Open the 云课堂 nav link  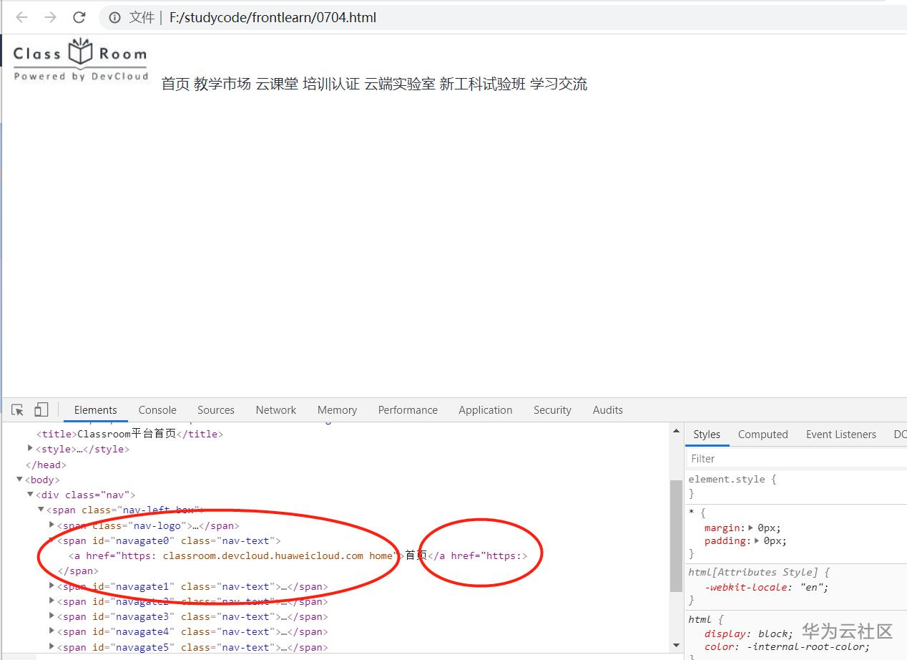[277, 84]
